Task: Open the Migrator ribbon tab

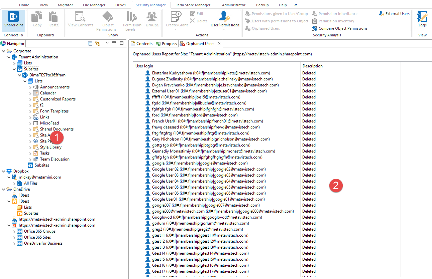Action: pos(65,5)
